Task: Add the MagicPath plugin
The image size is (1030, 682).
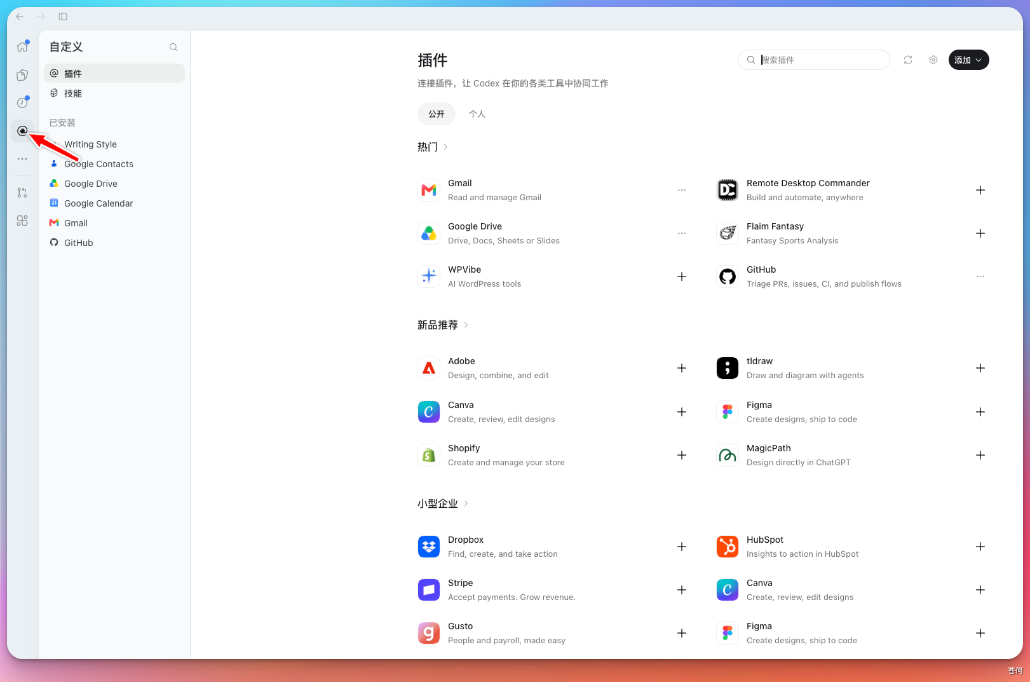Action: coord(980,455)
